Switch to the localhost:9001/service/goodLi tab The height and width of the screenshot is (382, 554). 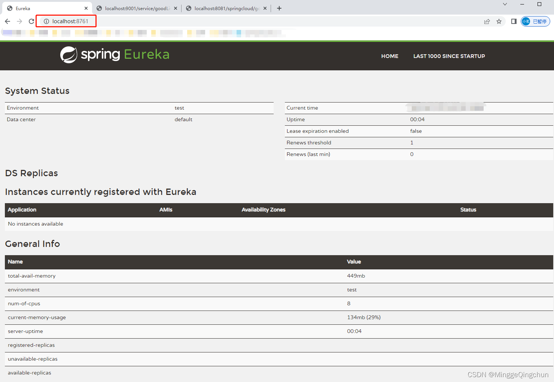135,8
